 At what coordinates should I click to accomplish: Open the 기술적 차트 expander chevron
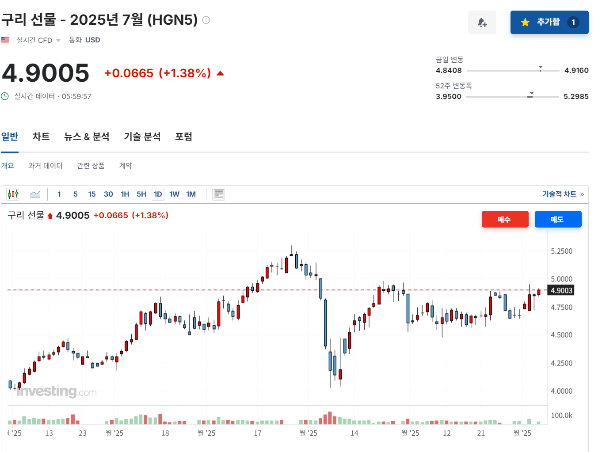[x=582, y=194]
